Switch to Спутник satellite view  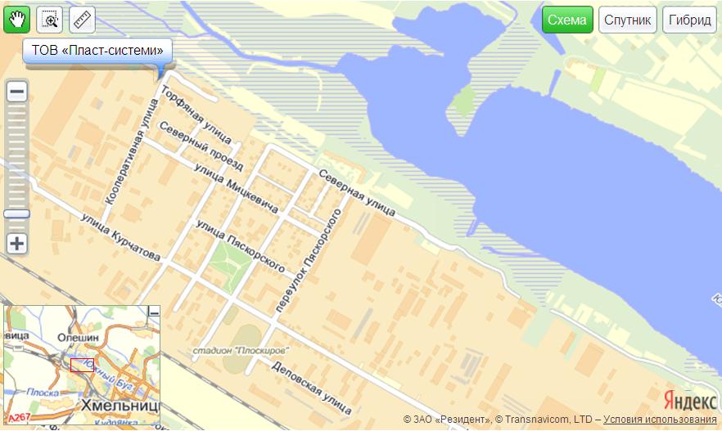628,20
